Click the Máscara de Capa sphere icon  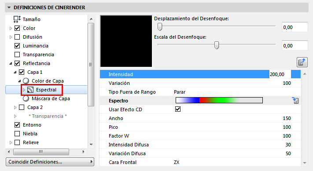26,98
